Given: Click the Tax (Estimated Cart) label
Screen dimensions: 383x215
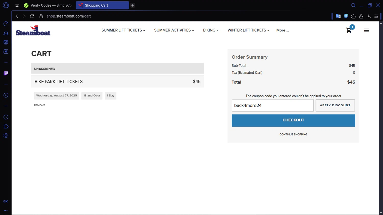Looking at the screenshot, I should click(x=247, y=73).
